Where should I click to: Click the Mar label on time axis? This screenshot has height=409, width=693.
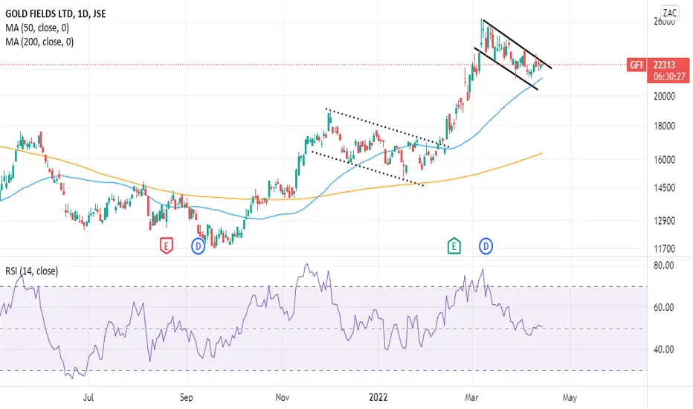click(x=471, y=398)
